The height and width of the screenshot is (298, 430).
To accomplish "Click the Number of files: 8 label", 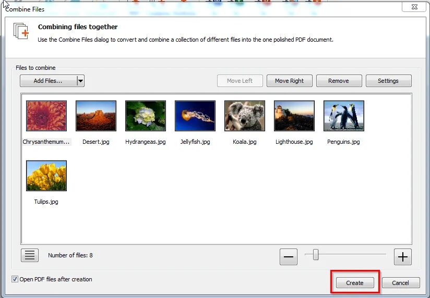I will 70,255.
